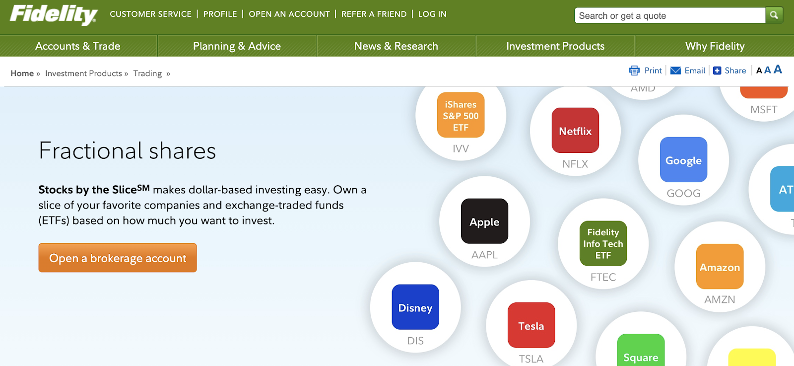794x366 pixels.
Task: Click the Print link text
Action: pyautogui.click(x=653, y=71)
